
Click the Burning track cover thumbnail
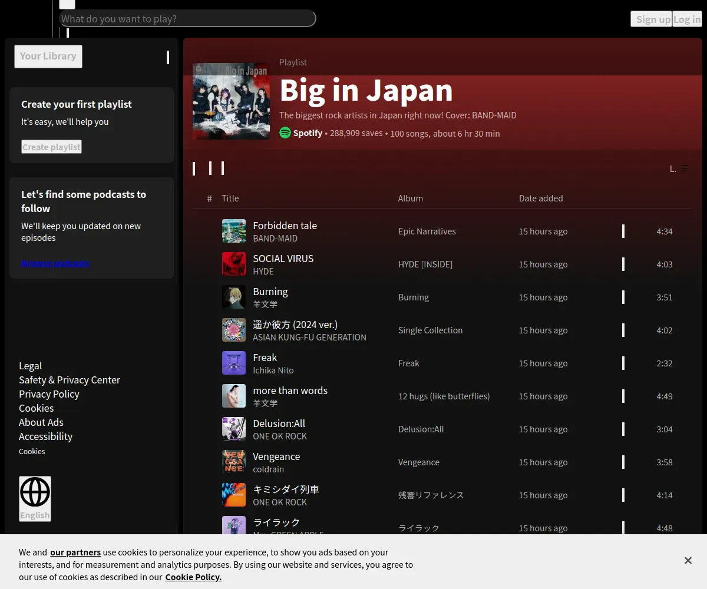[x=234, y=297]
